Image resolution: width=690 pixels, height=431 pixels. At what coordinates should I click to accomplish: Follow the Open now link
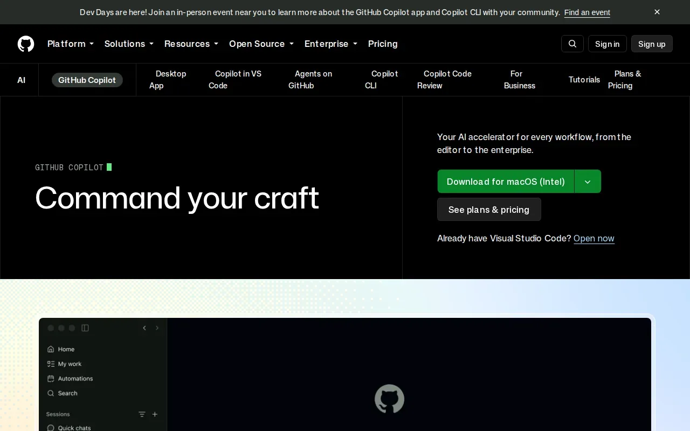pos(594,238)
